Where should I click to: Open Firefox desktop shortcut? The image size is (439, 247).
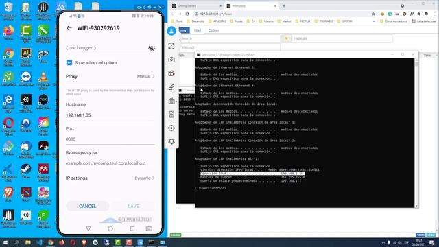click(x=8, y=32)
